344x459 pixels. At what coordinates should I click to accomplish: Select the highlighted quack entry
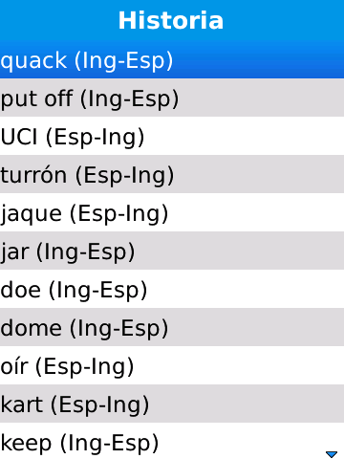pos(172,60)
